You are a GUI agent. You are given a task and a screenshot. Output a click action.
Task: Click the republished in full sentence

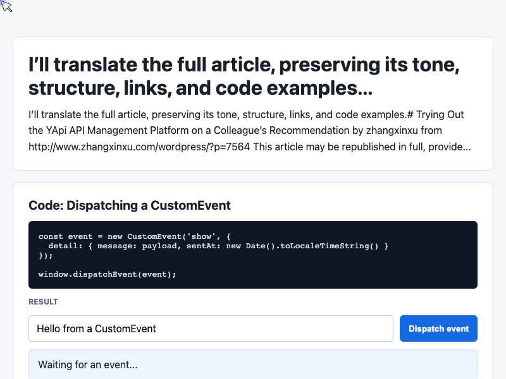click(x=362, y=147)
